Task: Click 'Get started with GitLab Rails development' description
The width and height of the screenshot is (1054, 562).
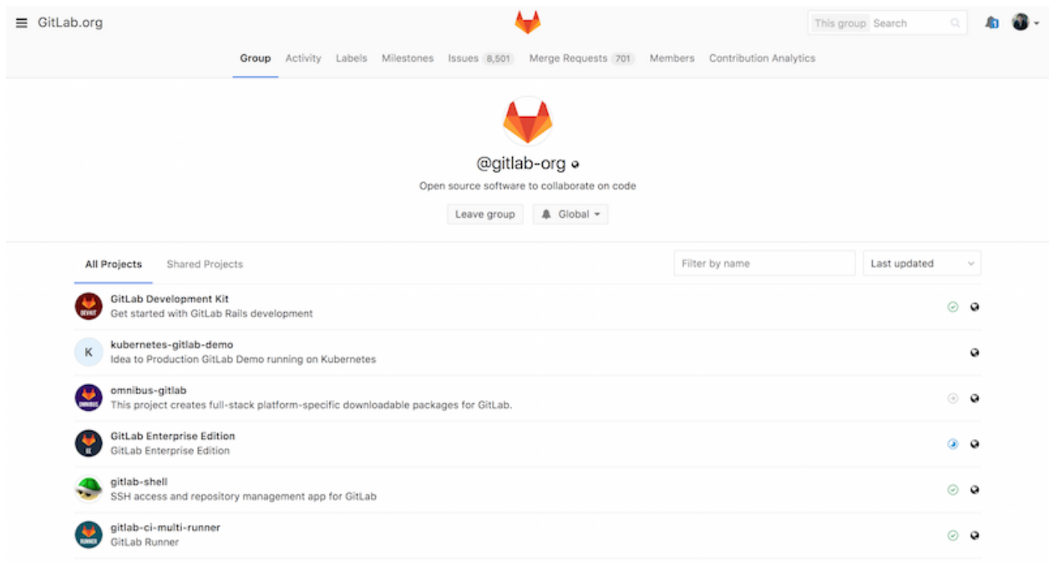Action: pos(212,314)
